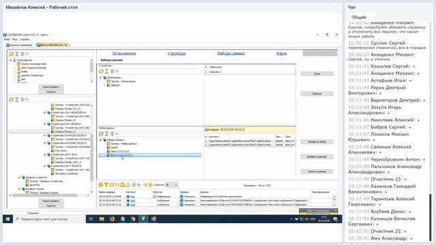Refresh the Устройство panel tree
This screenshot has height=245, width=436.
[102, 71]
